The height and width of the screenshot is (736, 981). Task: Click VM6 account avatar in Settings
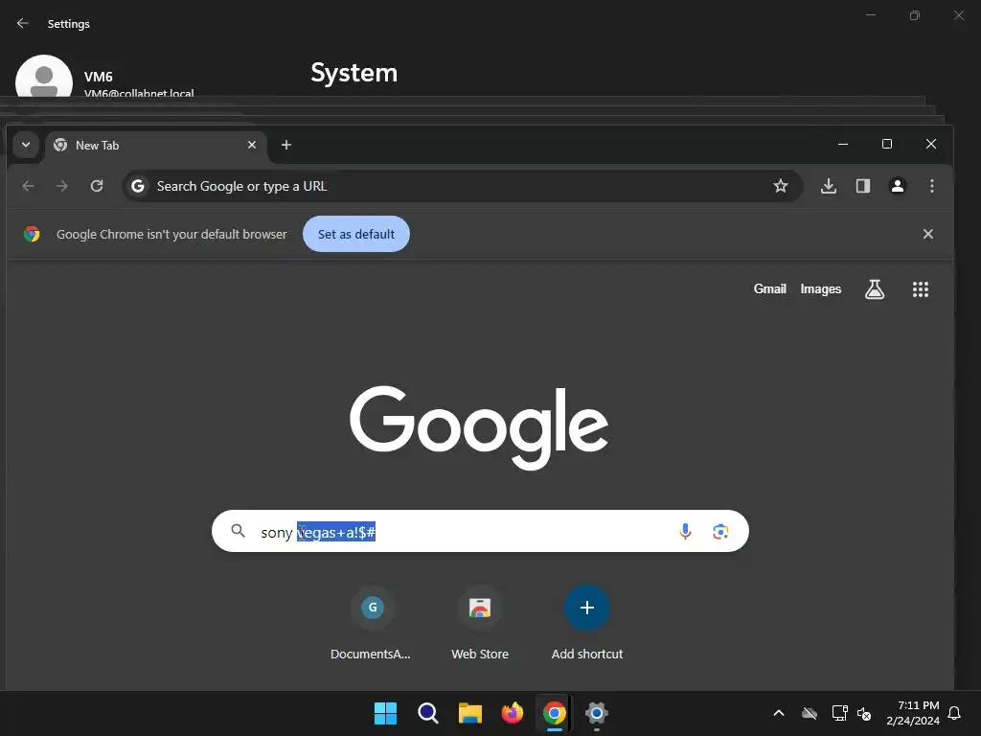click(44, 77)
